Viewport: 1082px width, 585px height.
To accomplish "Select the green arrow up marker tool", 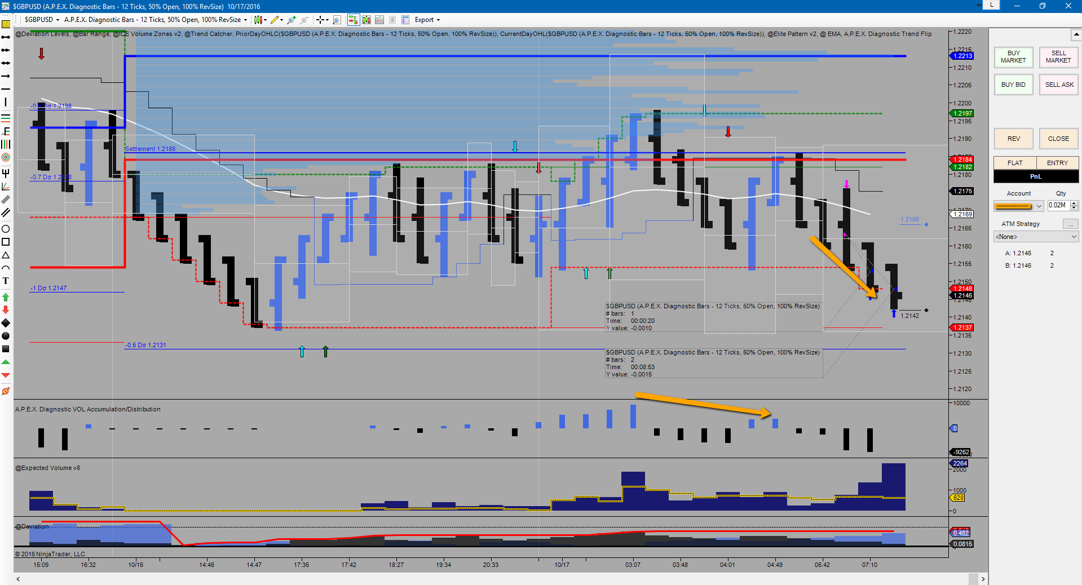I will pos(6,297).
